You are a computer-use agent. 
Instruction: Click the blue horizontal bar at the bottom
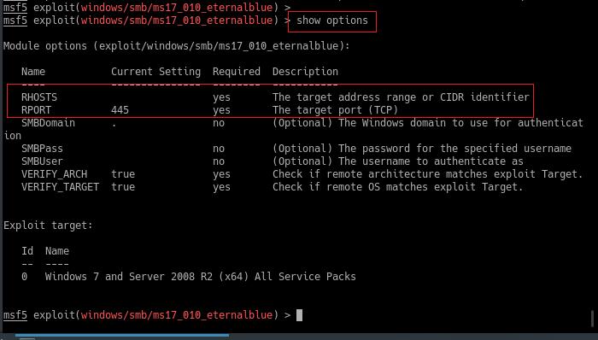click(x=122, y=336)
